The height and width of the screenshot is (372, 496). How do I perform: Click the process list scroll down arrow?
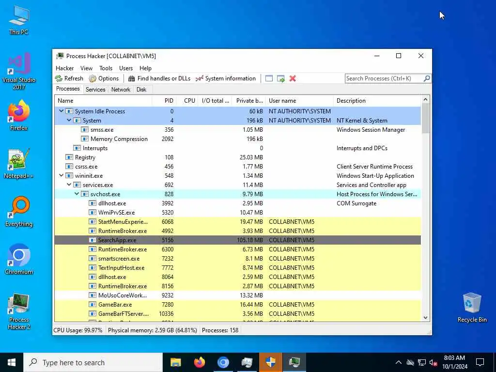pyautogui.click(x=425, y=318)
